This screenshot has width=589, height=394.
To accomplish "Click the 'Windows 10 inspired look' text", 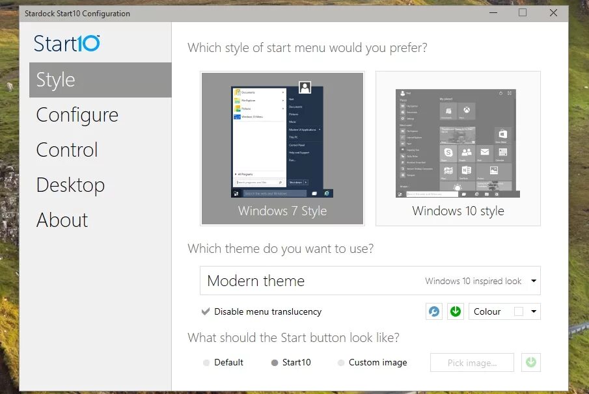I will tap(473, 281).
